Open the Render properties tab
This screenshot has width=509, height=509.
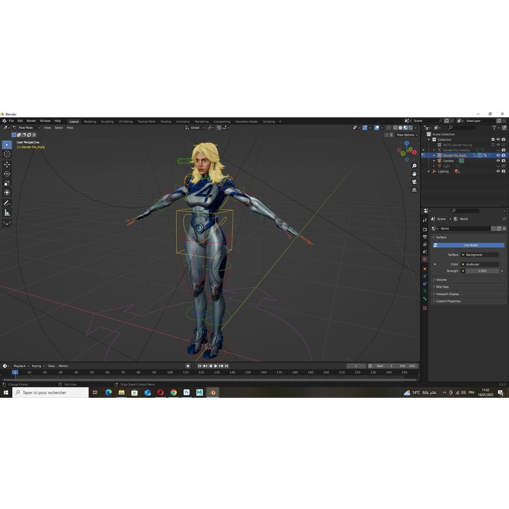[x=425, y=230]
